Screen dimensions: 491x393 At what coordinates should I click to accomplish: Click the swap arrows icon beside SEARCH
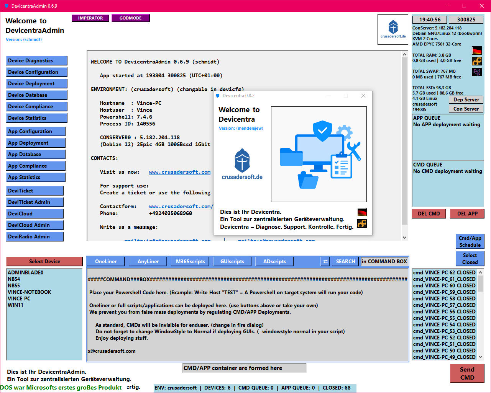(x=325, y=261)
